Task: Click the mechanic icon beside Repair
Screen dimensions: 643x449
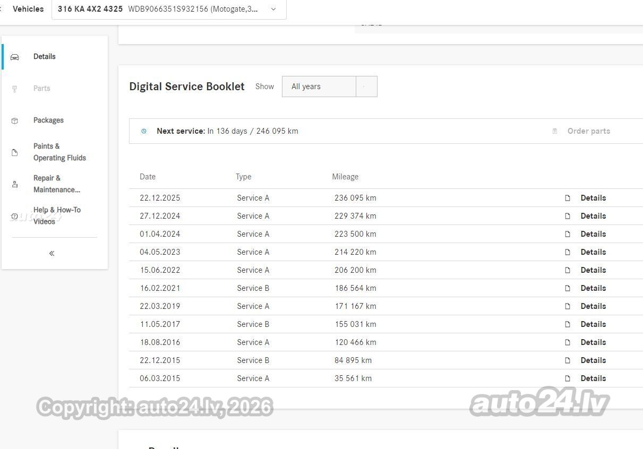Action: tap(15, 184)
